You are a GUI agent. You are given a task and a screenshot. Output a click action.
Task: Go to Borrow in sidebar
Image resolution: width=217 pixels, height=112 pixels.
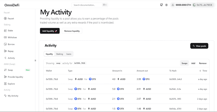(x=9, y=44)
